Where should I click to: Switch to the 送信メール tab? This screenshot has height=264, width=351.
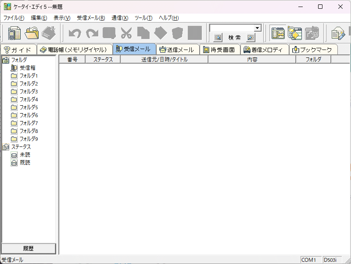177,50
